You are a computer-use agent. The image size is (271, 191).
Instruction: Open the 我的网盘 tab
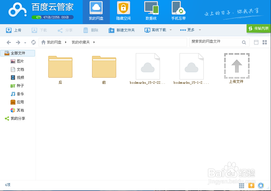point(96,12)
